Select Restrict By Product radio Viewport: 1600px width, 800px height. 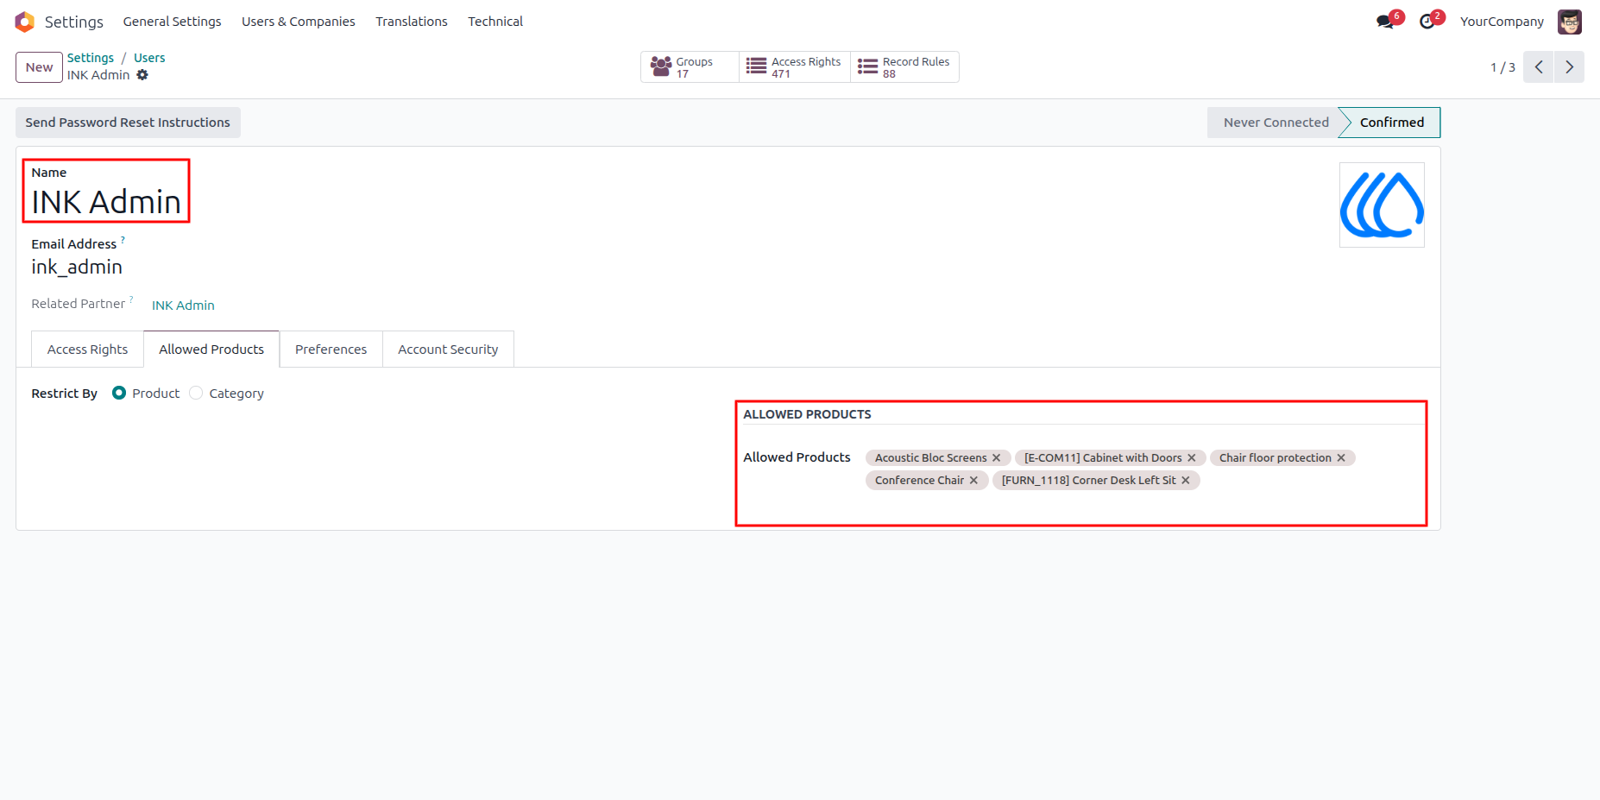(x=119, y=393)
